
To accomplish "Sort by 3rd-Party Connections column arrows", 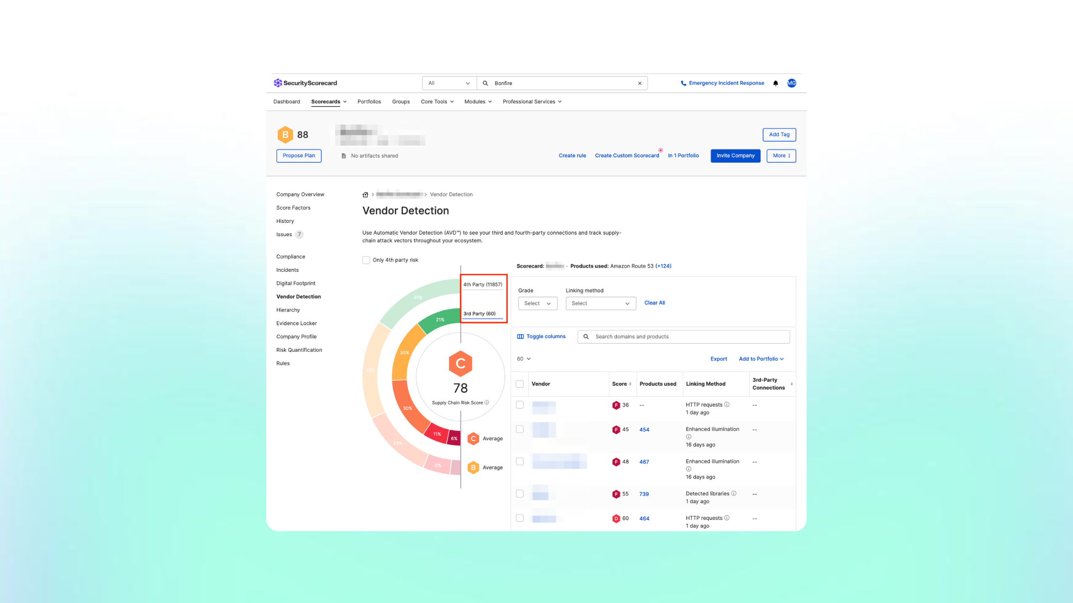I will (x=791, y=384).
